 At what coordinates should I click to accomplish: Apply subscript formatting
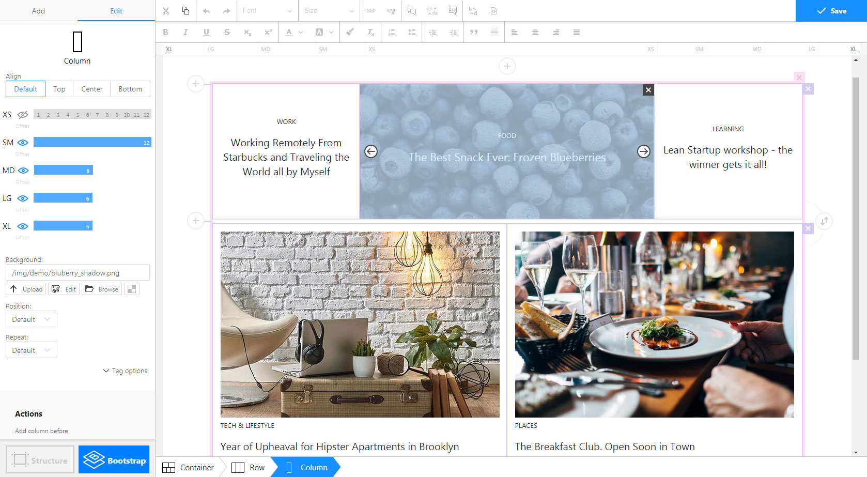pos(247,32)
